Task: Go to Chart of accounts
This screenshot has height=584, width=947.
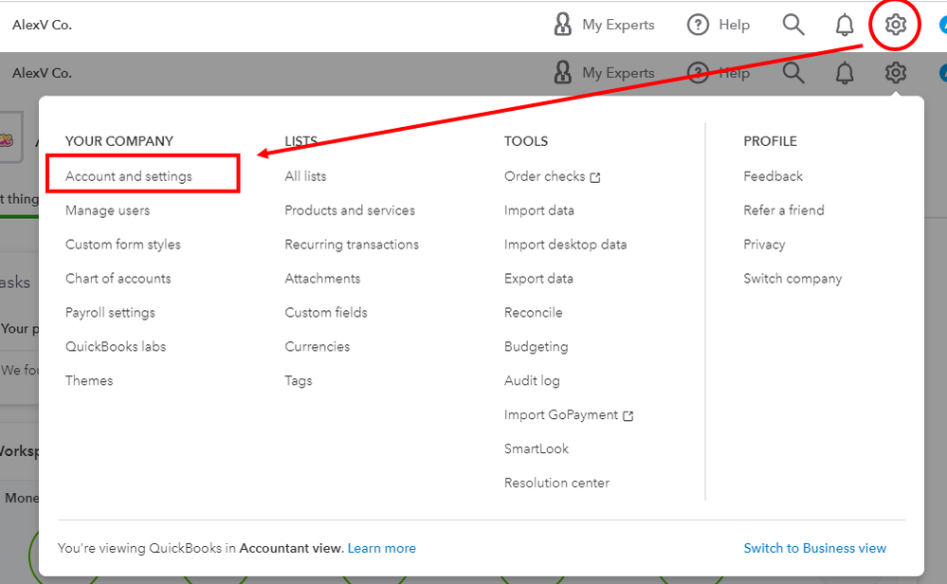Action: click(118, 279)
